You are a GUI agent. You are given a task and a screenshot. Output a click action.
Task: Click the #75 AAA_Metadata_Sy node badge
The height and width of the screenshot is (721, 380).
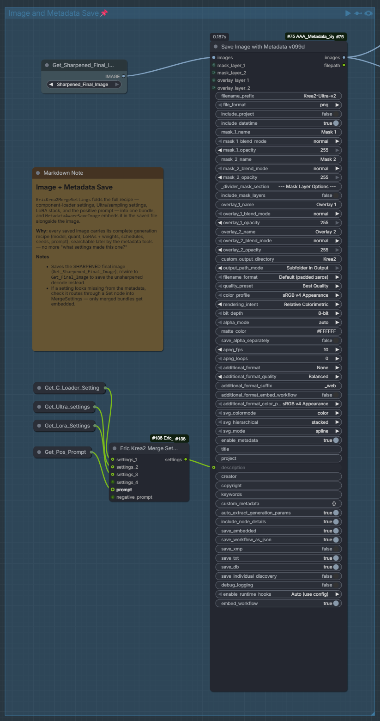click(309, 37)
